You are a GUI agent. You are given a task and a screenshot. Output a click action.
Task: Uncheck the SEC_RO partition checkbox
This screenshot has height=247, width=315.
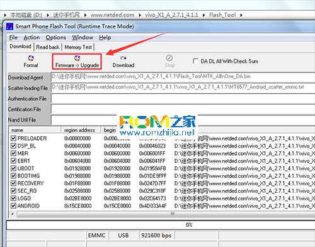13,191
